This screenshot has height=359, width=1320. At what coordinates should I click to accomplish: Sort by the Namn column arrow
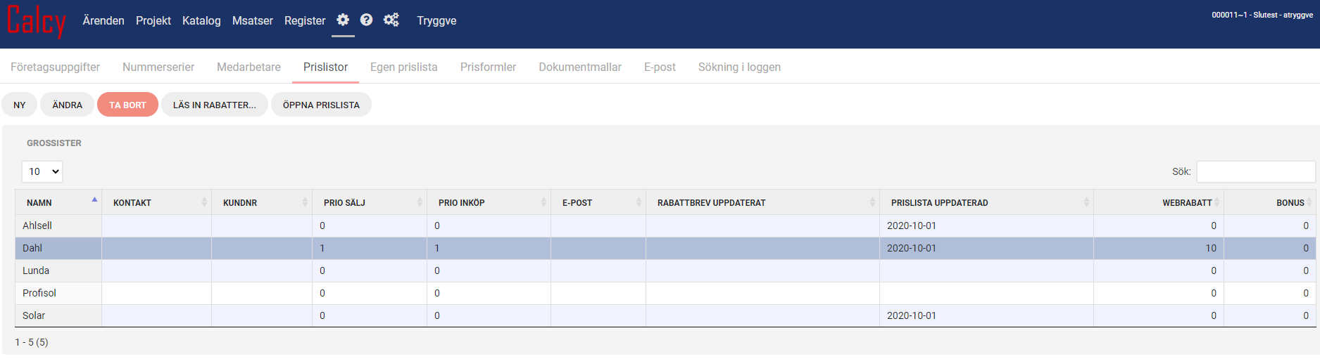[94, 200]
